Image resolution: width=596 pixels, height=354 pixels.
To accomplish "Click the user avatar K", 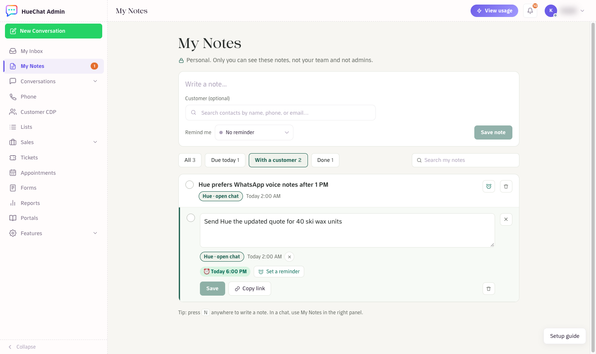I will pyautogui.click(x=551, y=11).
